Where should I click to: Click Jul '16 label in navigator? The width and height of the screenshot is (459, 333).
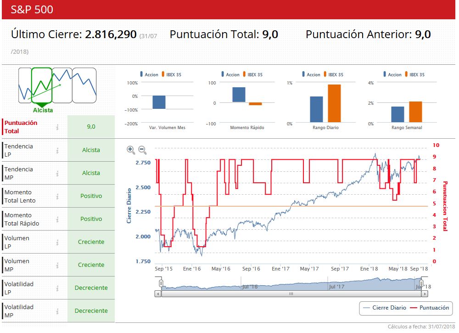tap(250, 287)
